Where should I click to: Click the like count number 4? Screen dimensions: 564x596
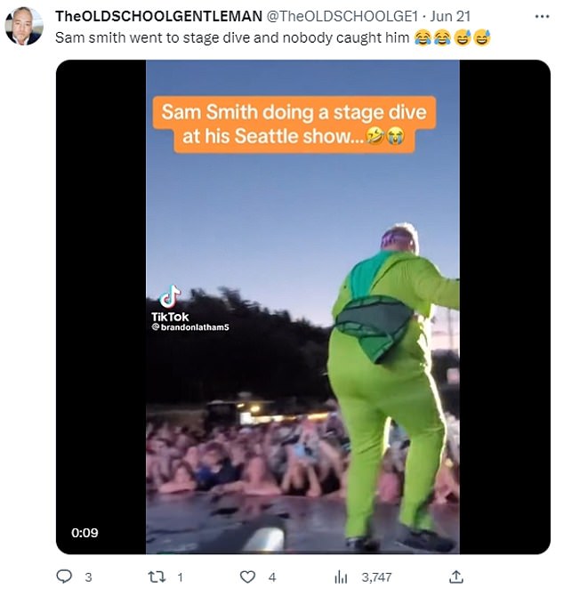(x=272, y=577)
